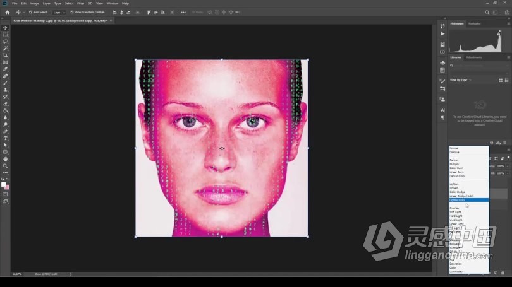Viewport: 512px width, 287px height.
Task: Open the Histogram panel flyout menu
Action: pyautogui.click(x=508, y=24)
